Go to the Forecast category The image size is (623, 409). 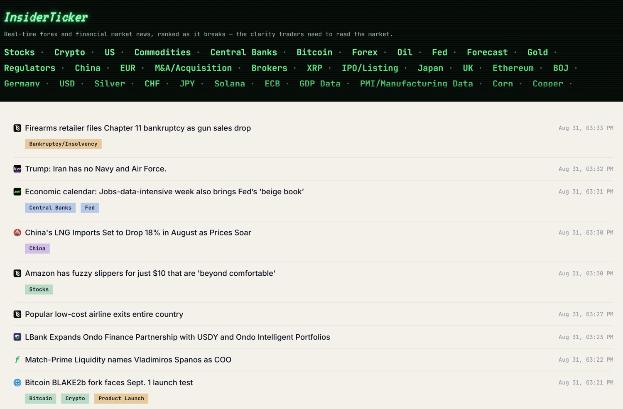pyautogui.click(x=487, y=52)
